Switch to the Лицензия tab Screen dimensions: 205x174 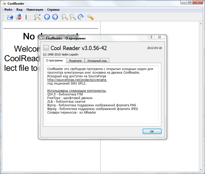[75, 61]
